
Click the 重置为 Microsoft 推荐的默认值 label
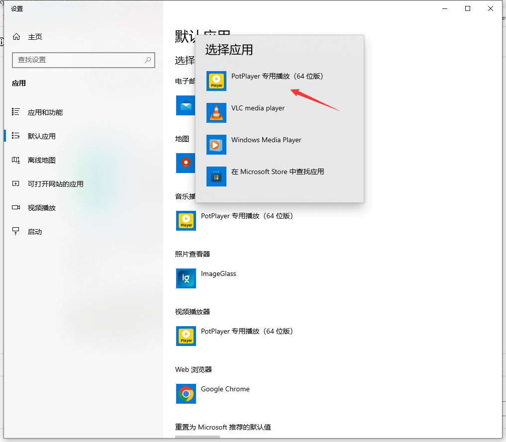[223, 427]
